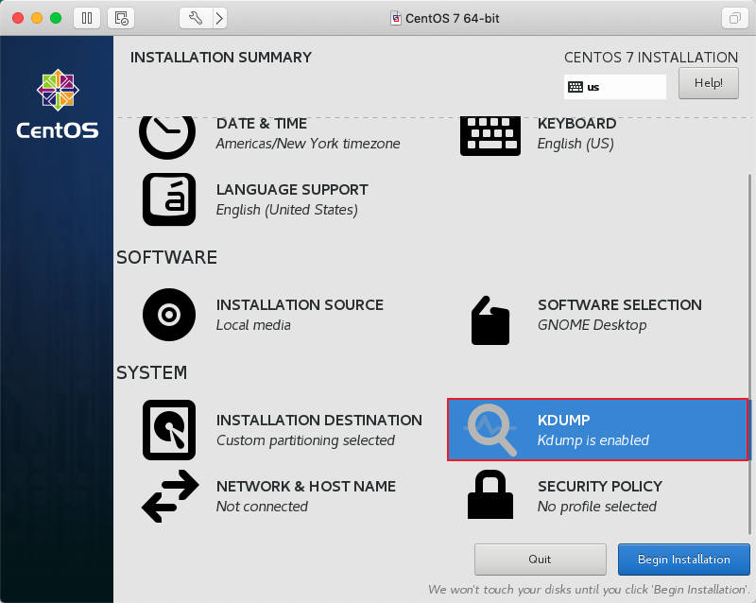Viewport: 756px width, 603px height.
Task: Open Date & Time clock icon
Action: [x=167, y=137]
